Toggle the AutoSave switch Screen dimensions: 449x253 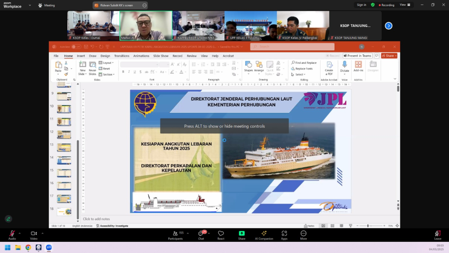76,47
